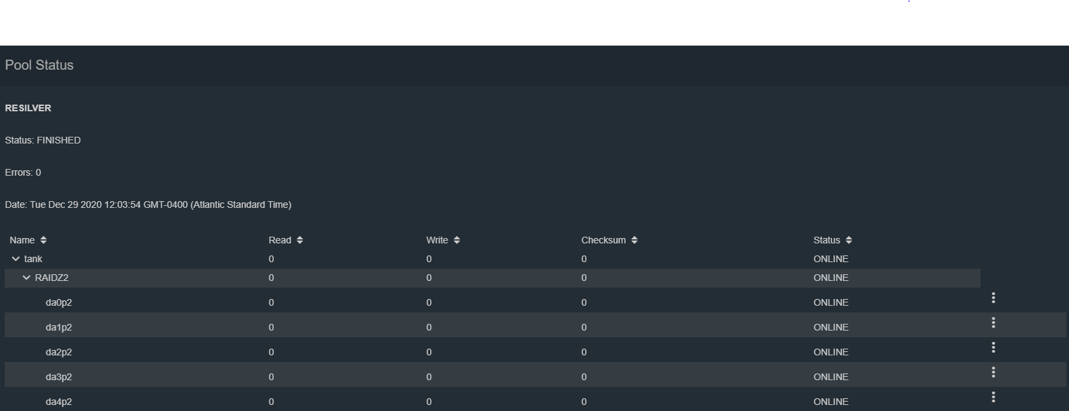Open options menu for da3p2 disk

[993, 372]
